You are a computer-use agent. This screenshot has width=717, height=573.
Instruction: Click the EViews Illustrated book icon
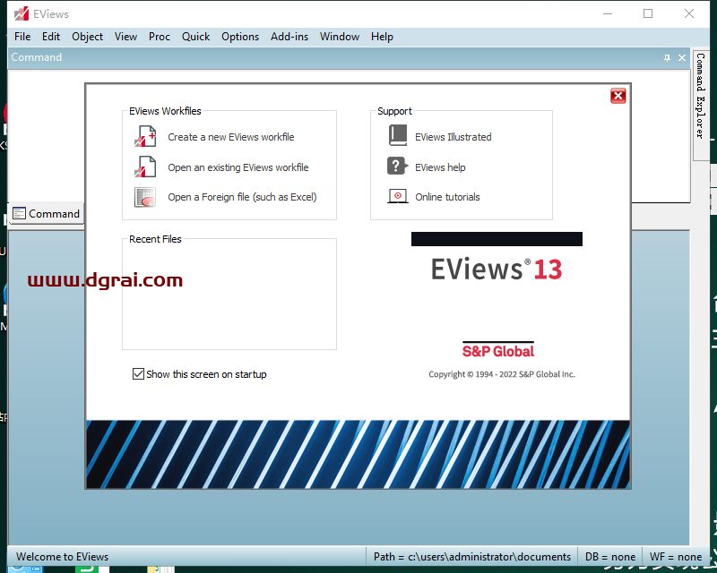[x=397, y=136]
